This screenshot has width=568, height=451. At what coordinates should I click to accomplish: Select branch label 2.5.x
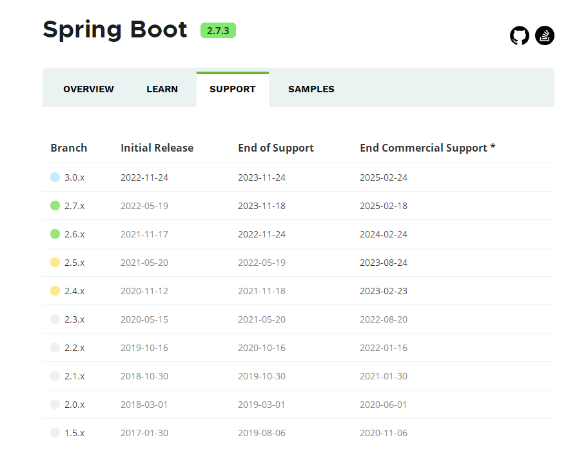[x=75, y=263]
